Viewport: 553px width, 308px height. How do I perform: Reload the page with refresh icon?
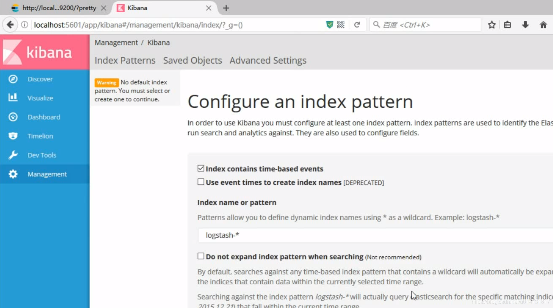(x=357, y=25)
